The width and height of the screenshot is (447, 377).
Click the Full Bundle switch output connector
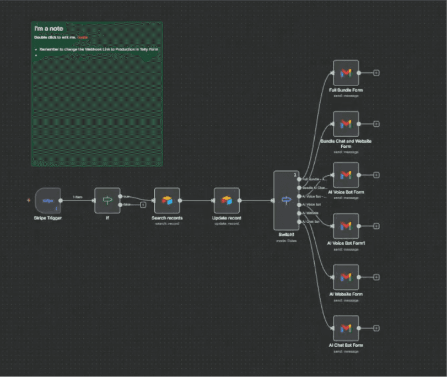(299, 179)
